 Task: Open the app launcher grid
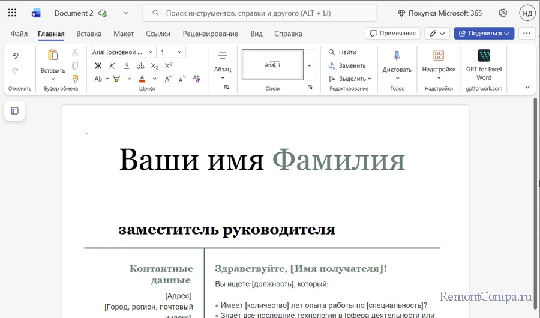pos(12,13)
